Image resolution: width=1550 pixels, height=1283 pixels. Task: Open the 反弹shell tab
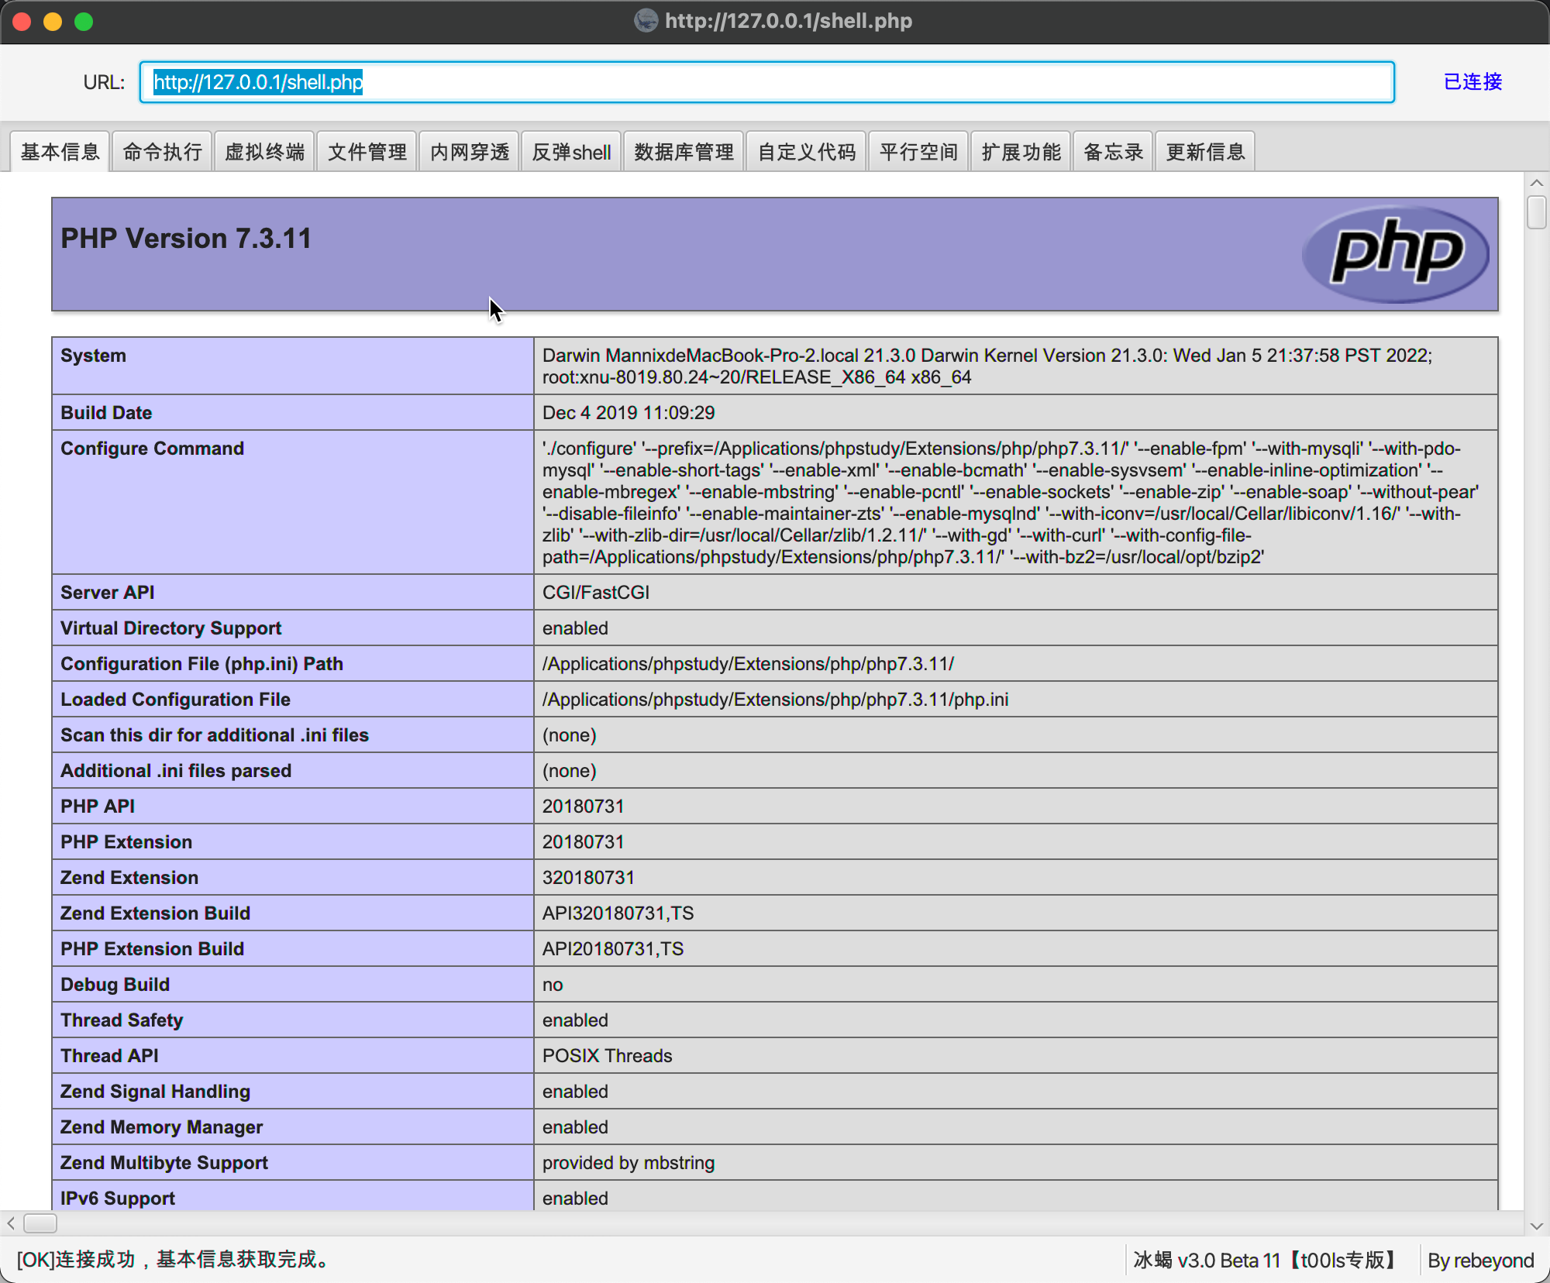pos(571,150)
